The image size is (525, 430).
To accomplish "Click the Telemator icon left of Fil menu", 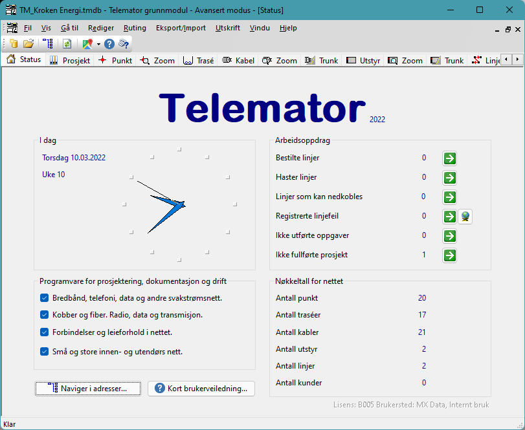I will 12,28.
